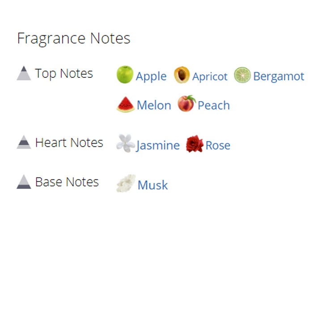Open the Jasmine note link

[158, 145]
